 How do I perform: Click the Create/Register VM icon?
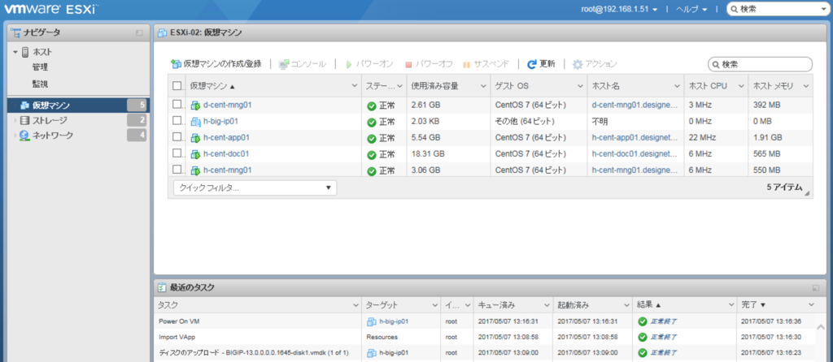[x=176, y=64]
